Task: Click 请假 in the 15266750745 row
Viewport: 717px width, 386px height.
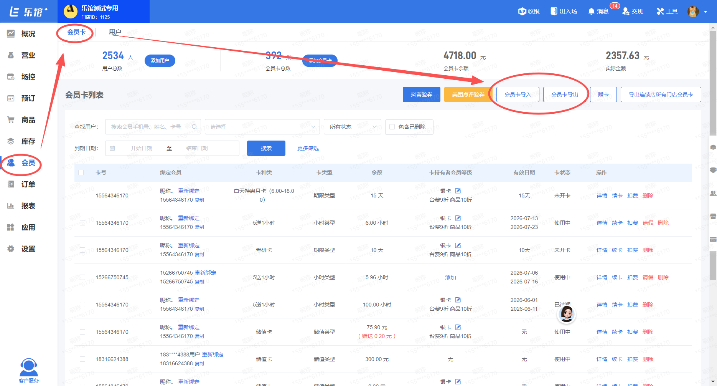Action: point(648,277)
